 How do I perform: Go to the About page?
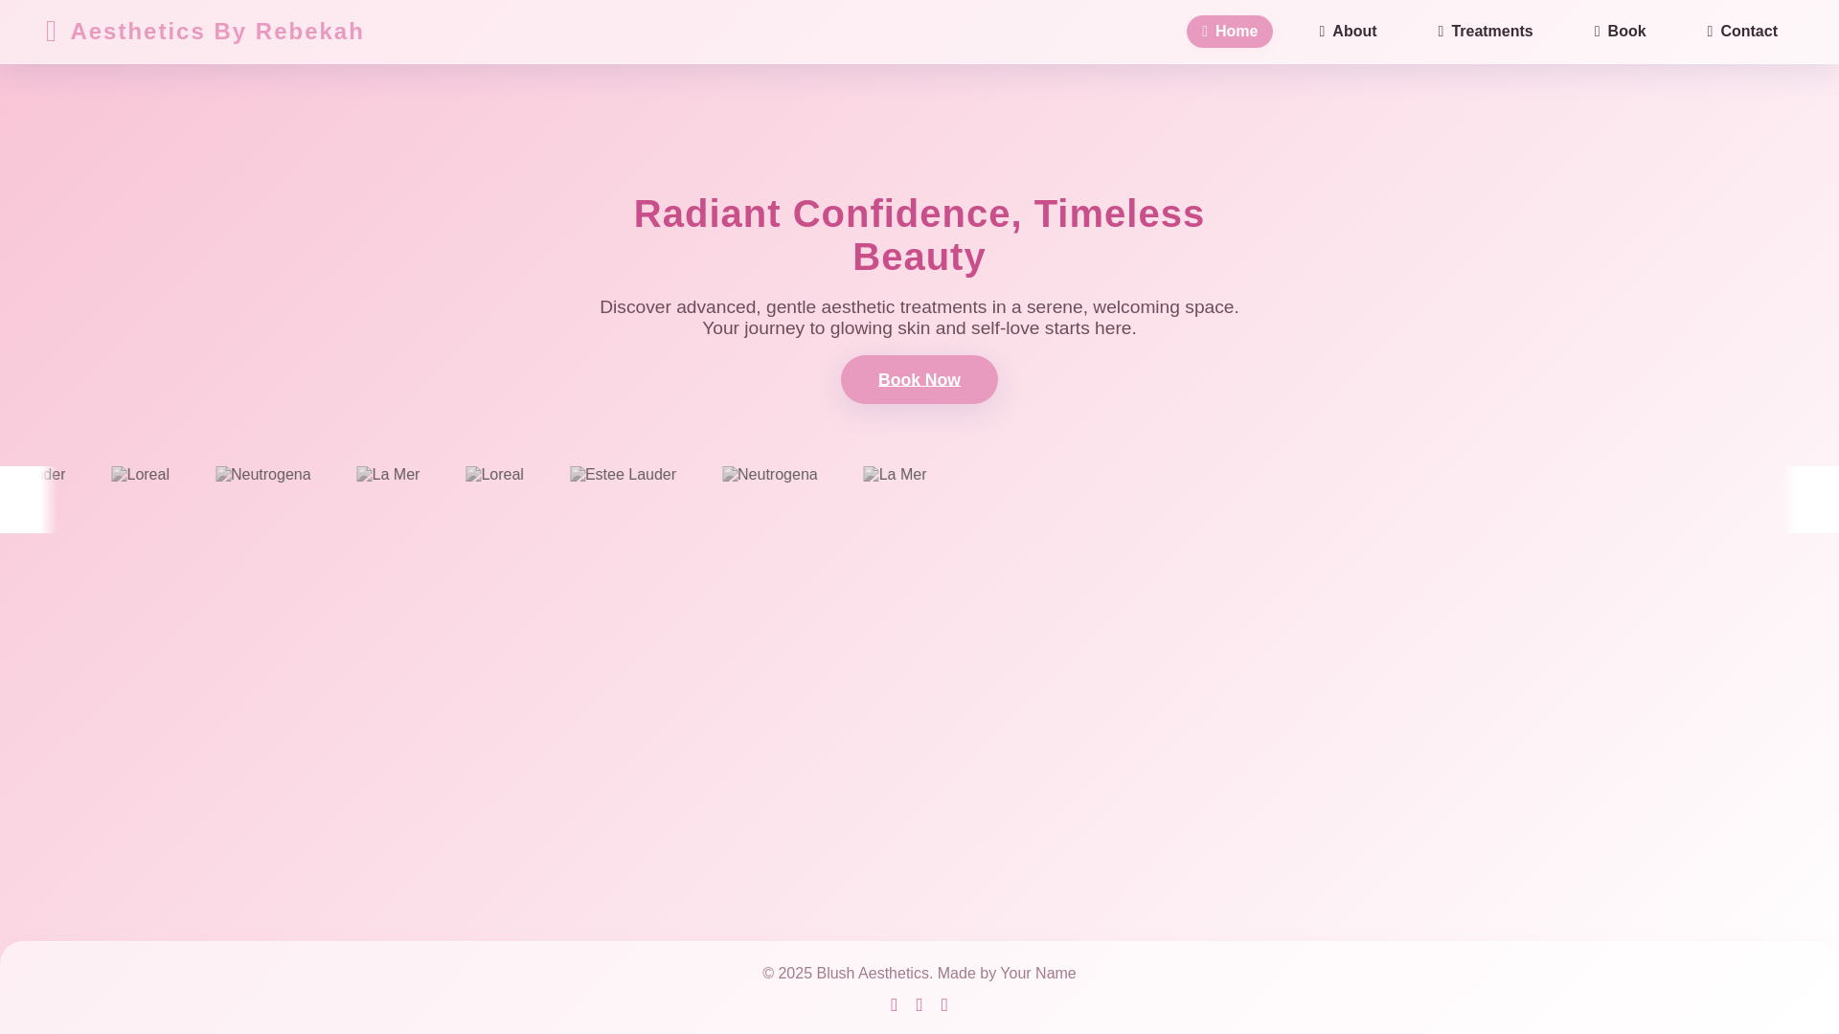pyautogui.click(x=1348, y=32)
